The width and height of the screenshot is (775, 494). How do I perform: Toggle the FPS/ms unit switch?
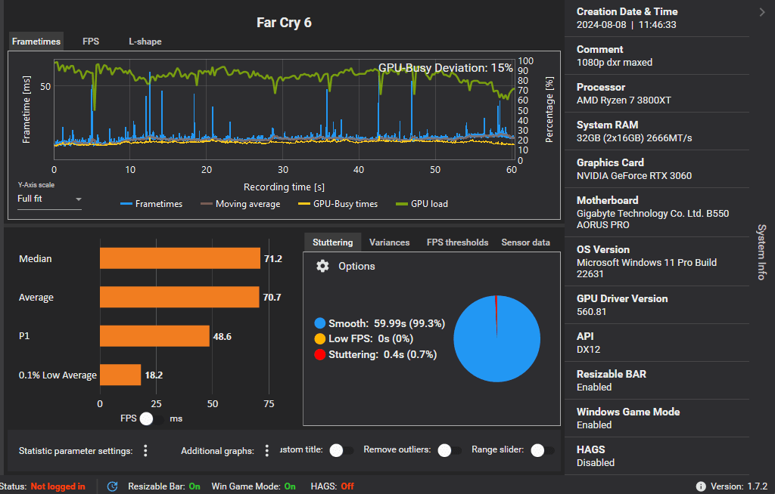click(x=151, y=418)
